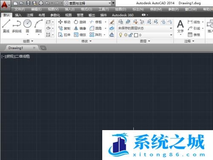Open the Tools (工具) menu

[104, 9]
